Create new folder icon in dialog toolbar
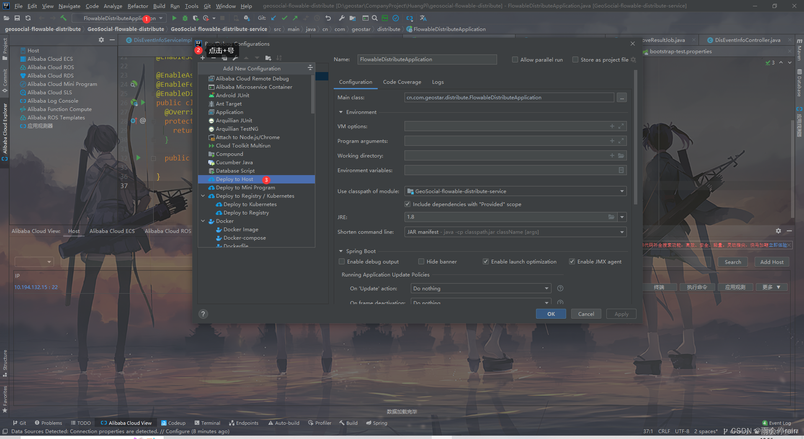Viewport: 804px width, 439px height. tap(268, 58)
